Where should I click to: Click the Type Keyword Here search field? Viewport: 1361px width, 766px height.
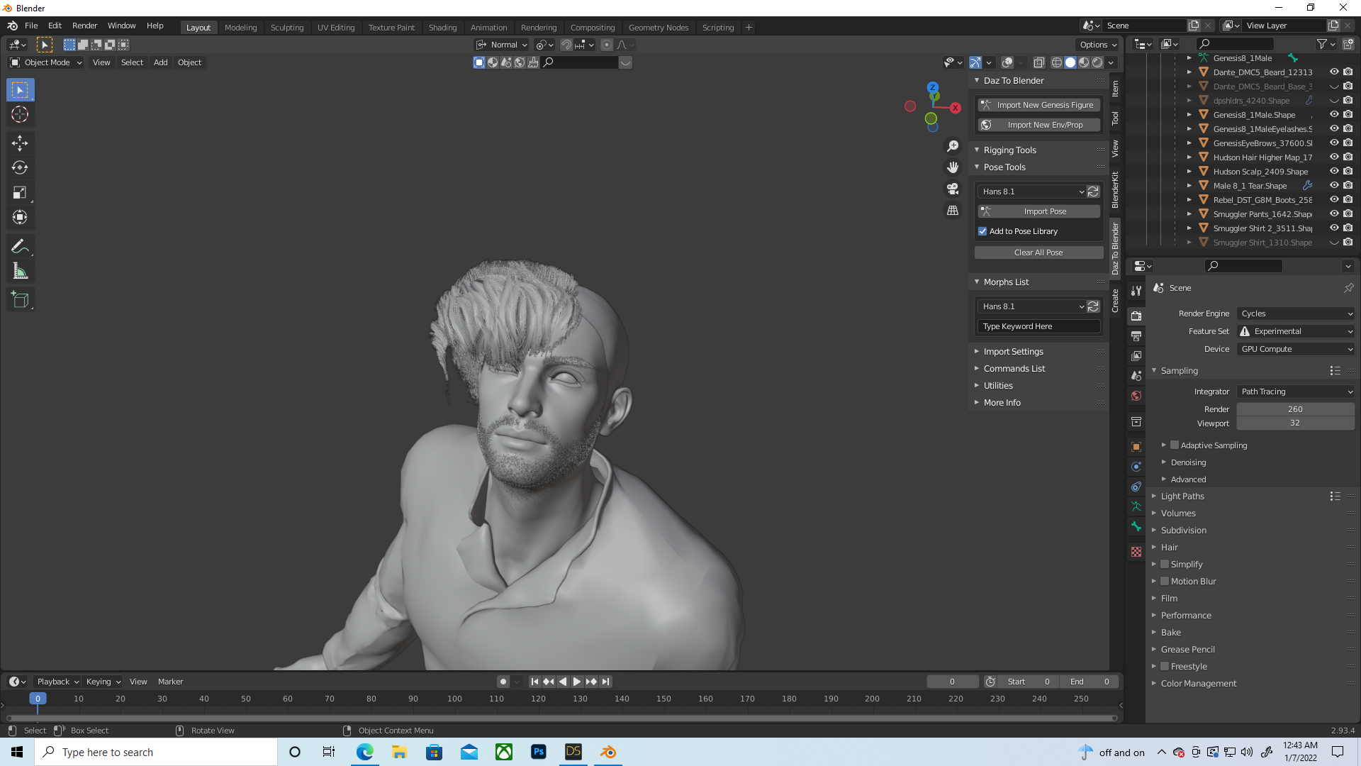[x=1038, y=326]
